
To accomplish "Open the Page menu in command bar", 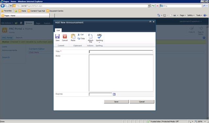I will click(183, 15).
